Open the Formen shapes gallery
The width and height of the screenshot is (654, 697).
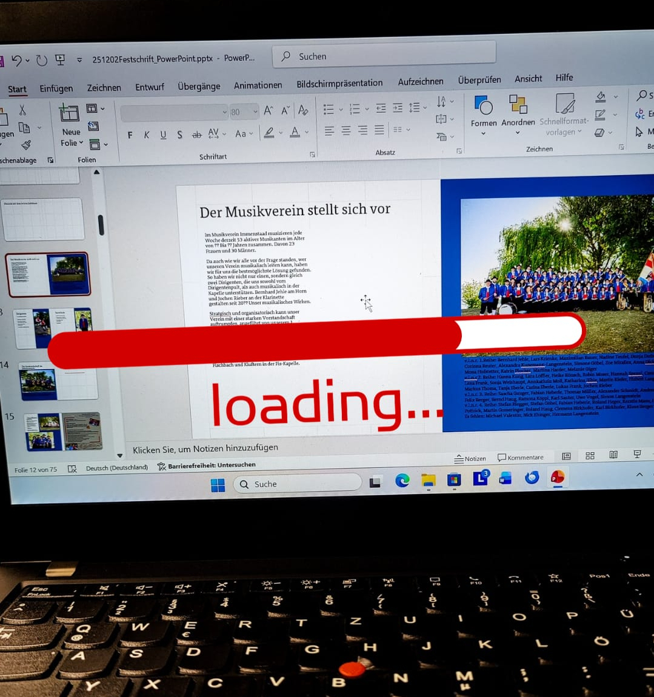point(483,115)
